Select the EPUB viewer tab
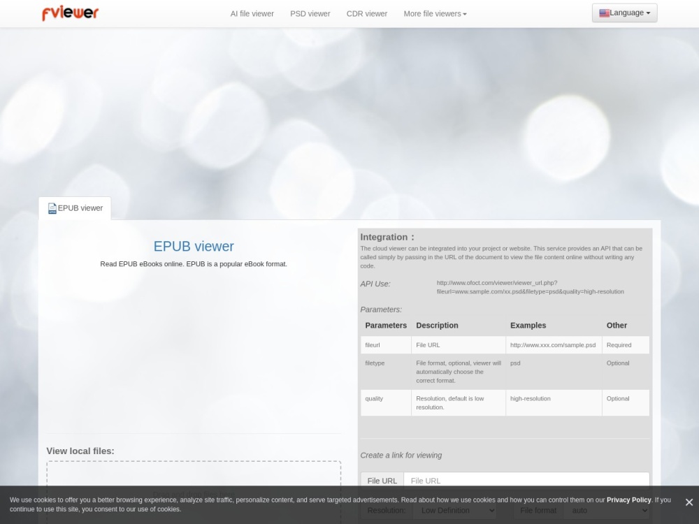 click(x=75, y=208)
